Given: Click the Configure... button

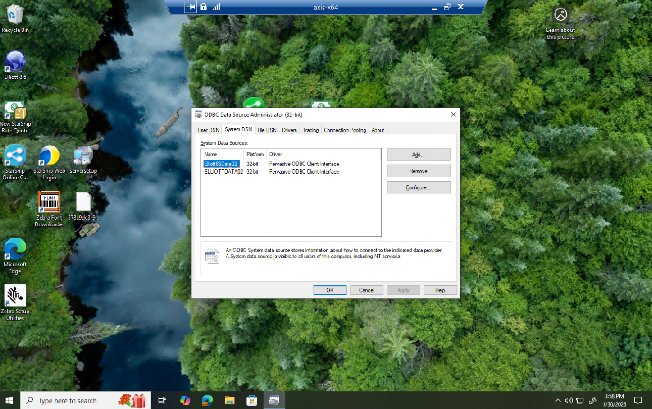Looking at the screenshot, I should click(x=418, y=187).
